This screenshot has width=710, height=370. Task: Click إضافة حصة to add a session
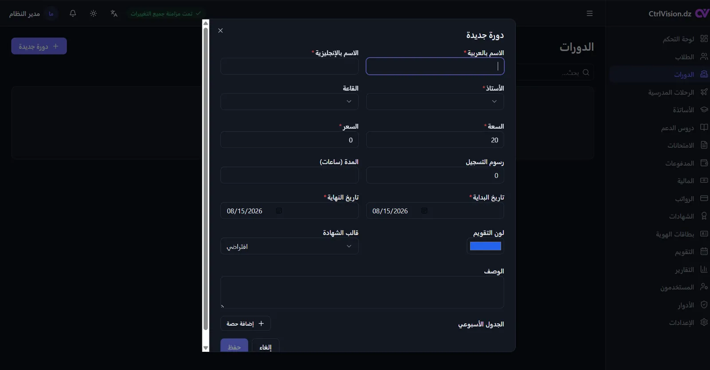click(245, 323)
